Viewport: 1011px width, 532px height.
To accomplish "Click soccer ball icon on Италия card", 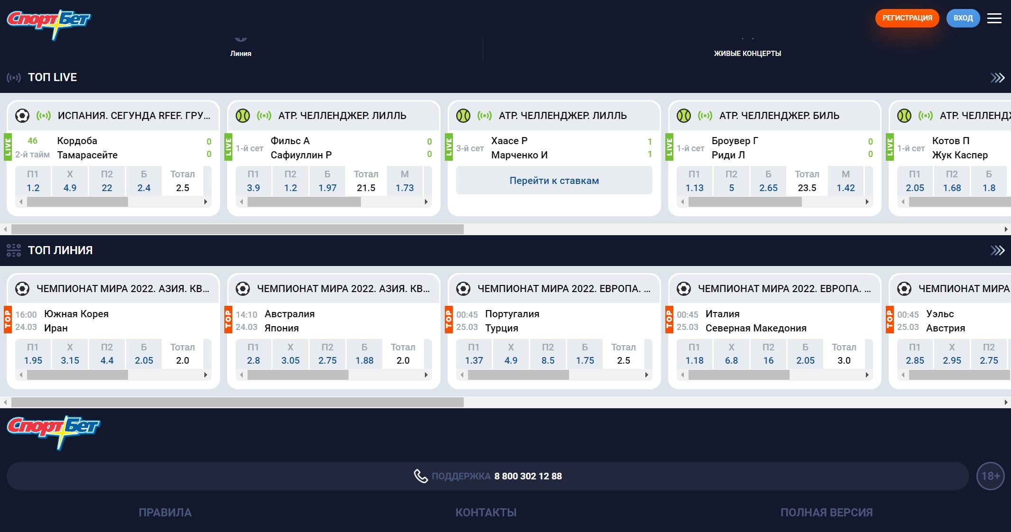I will pyautogui.click(x=684, y=289).
